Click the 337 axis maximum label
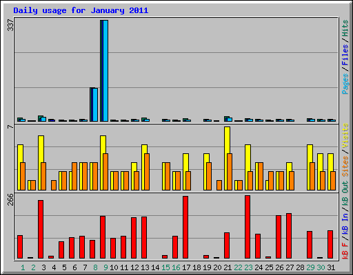This screenshot has width=353, height=275. click(10, 25)
